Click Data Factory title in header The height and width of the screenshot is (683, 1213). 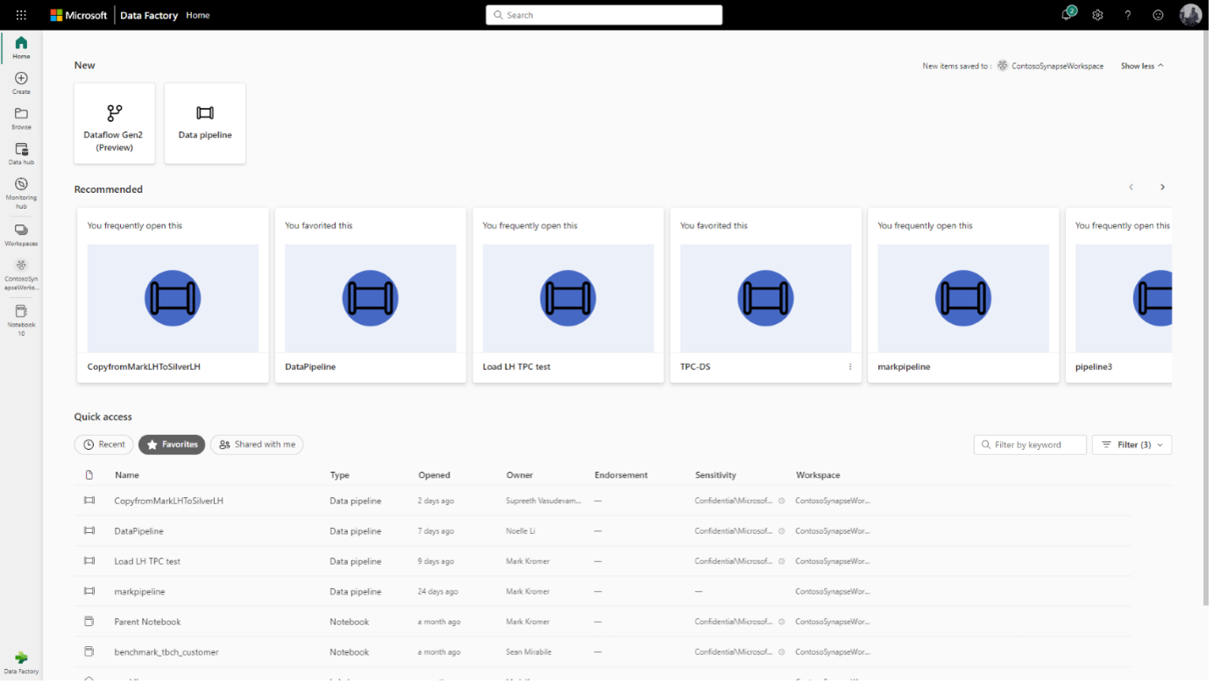point(149,15)
